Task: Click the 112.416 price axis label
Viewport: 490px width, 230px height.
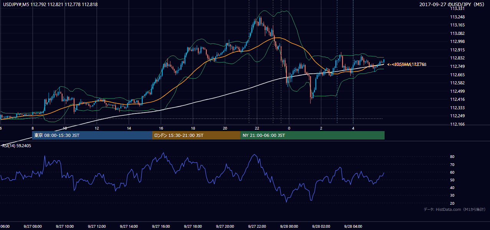Action: click(x=457, y=99)
